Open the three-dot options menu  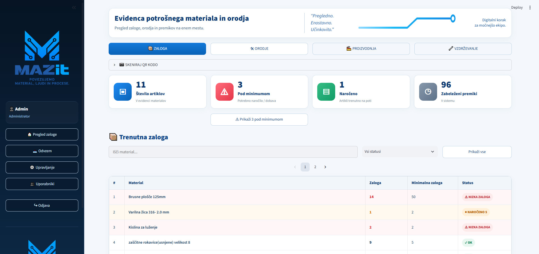coord(530,8)
